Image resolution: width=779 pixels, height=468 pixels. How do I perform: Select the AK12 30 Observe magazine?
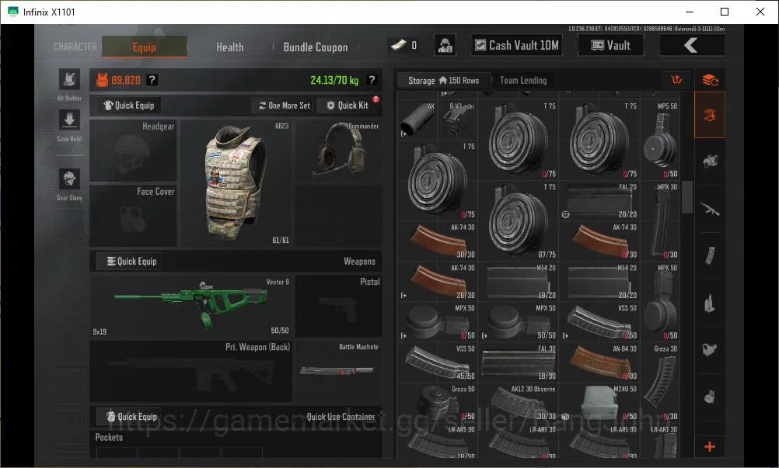[519, 403]
